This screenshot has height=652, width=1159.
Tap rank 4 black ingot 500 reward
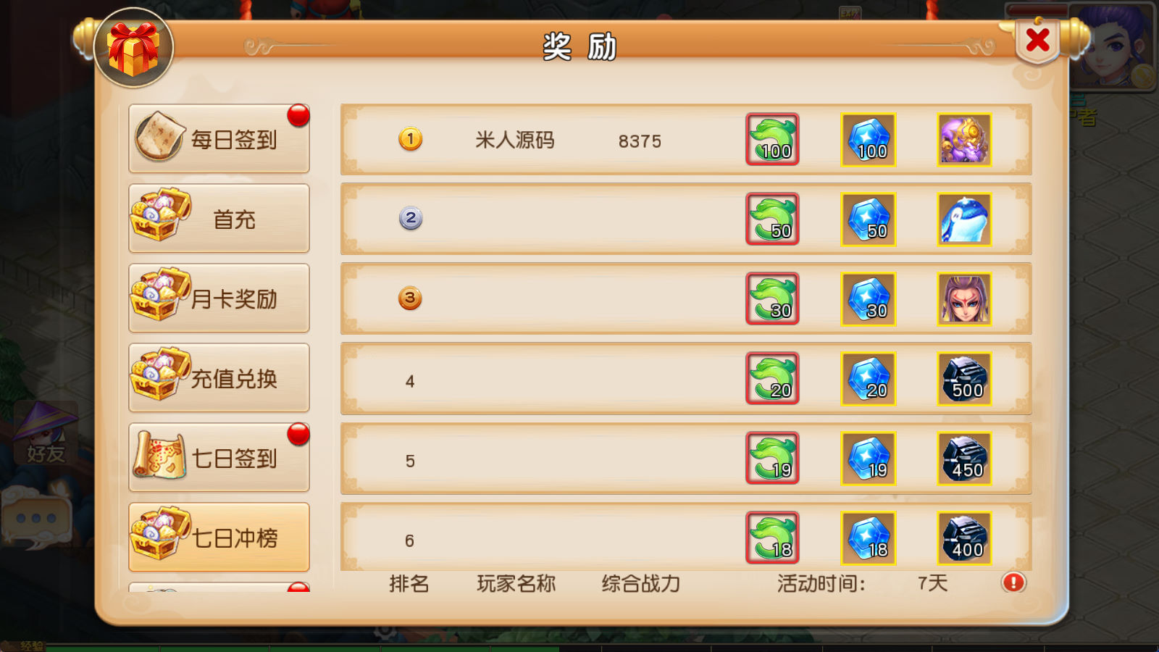[964, 379]
